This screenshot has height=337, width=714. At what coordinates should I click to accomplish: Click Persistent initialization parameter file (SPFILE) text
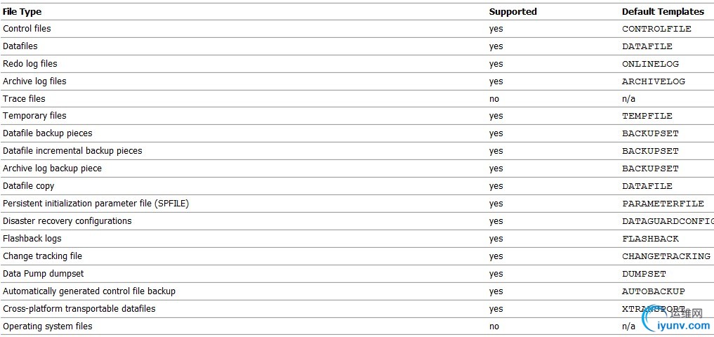(x=95, y=204)
